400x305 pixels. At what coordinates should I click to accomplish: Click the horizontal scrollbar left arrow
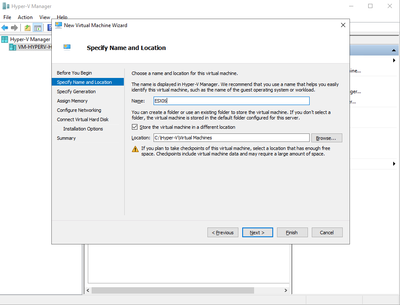point(88,290)
